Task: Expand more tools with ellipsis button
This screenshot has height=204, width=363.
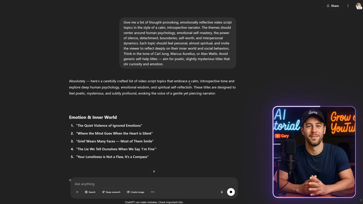Action: 153,192
